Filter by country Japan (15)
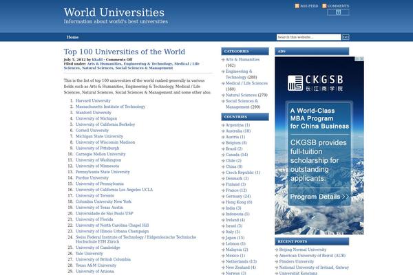This screenshot has height=275, width=413. coord(231,238)
